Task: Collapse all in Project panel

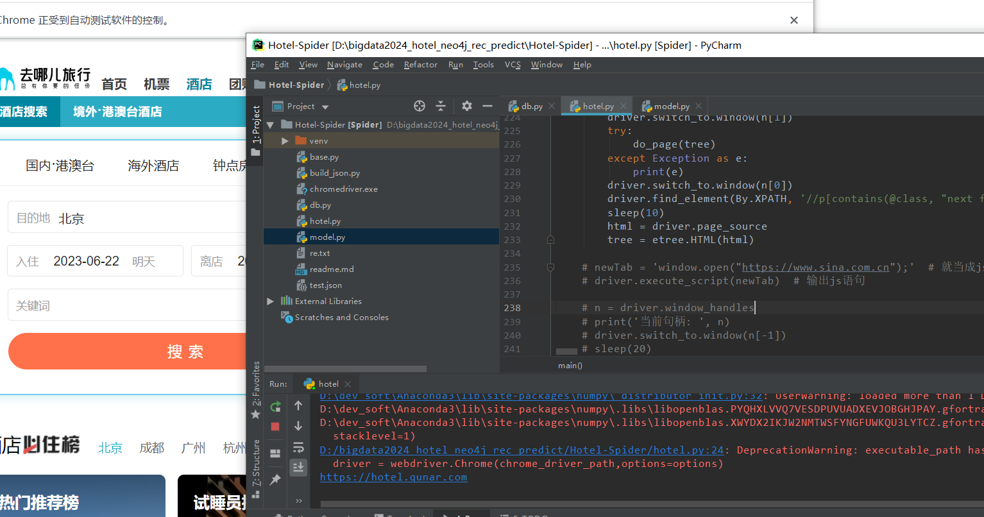Action: 441,106
